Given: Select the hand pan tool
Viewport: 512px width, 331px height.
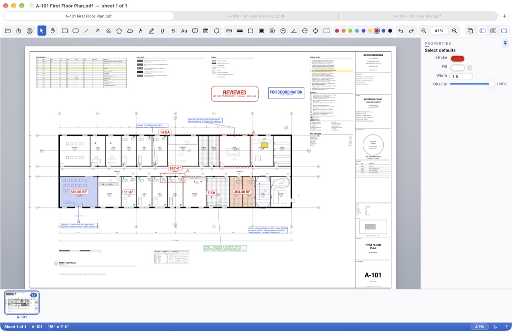Looking at the screenshot, I should 52,31.
